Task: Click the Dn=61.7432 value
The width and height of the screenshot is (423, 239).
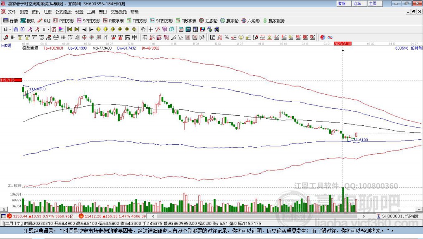Action: [x=126, y=48]
